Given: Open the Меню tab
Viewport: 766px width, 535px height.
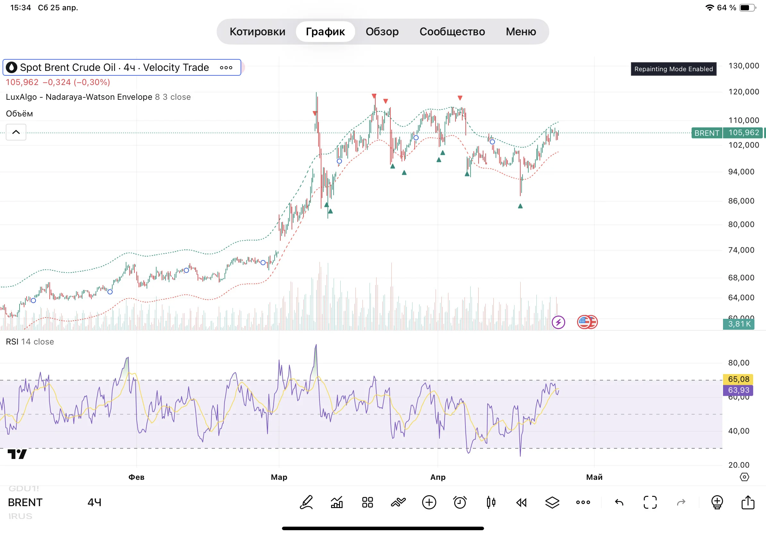Looking at the screenshot, I should [x=521, y=31].
